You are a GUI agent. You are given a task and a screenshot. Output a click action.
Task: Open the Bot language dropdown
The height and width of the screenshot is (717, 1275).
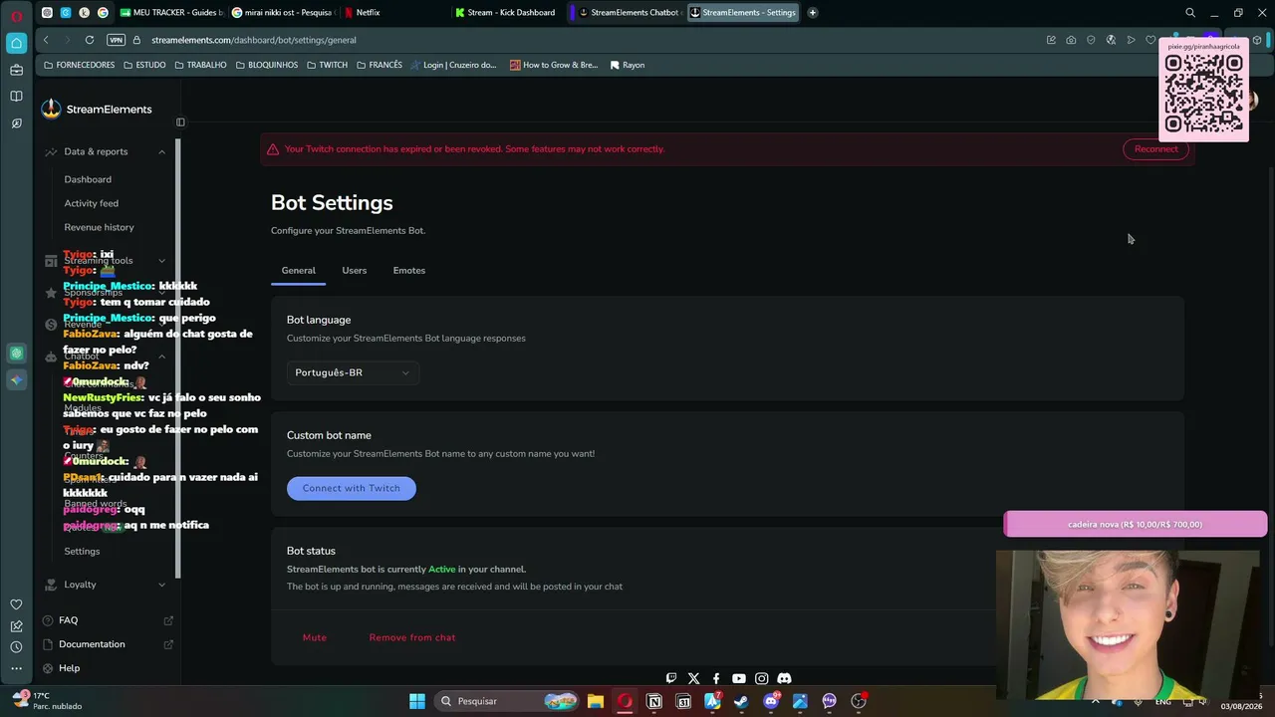point(353,372)
